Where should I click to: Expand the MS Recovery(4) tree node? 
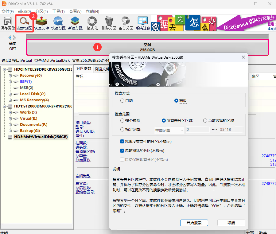10,100
